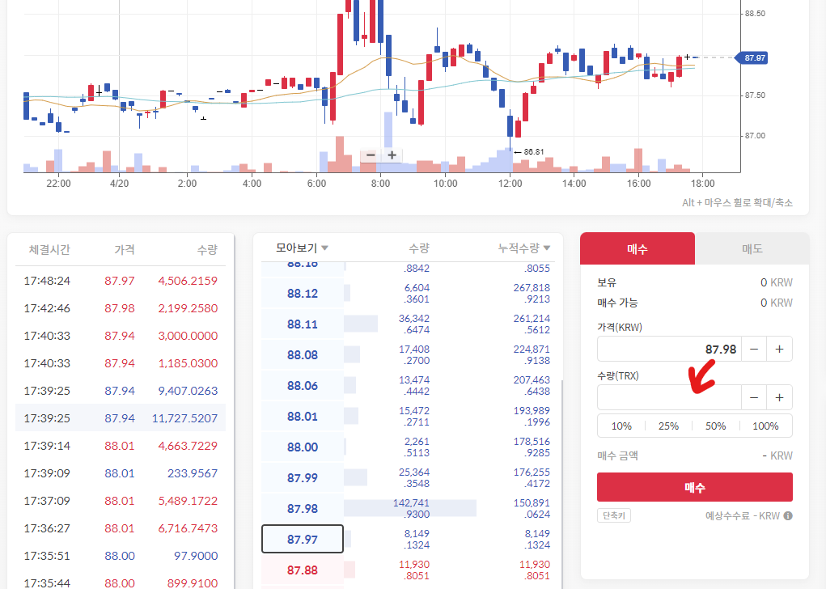Decrease TRX quantity with minus stepper
This screenshot has width=826, height=589.
(x=754, y=398)
